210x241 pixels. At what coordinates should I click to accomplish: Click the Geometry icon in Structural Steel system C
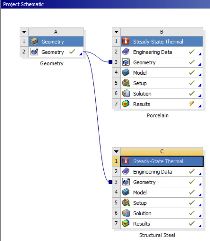[x=126, y=182]
